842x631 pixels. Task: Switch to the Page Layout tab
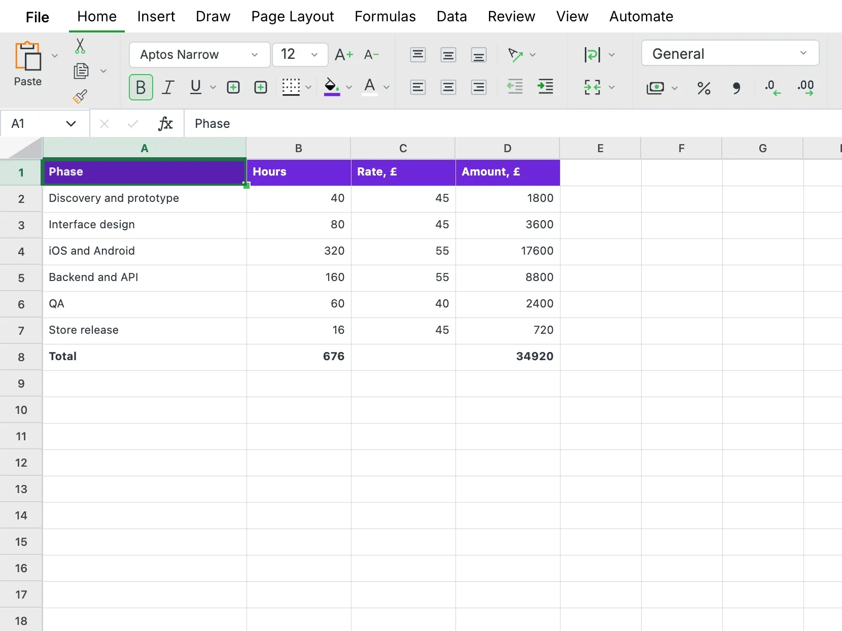[293, 16]
